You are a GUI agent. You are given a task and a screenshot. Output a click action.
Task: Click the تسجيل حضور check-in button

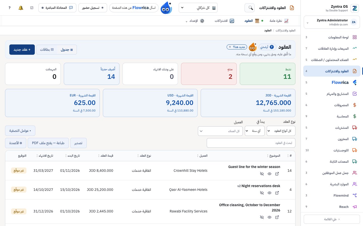(93, 8)
